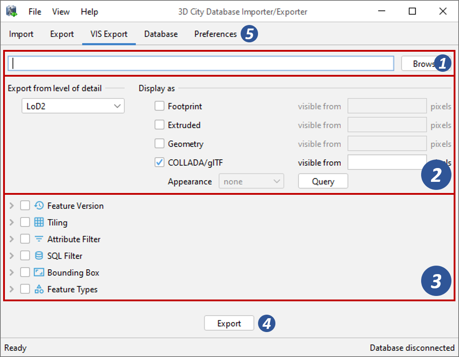Enable the Feature Version filter checkbox

click(25, 205)
